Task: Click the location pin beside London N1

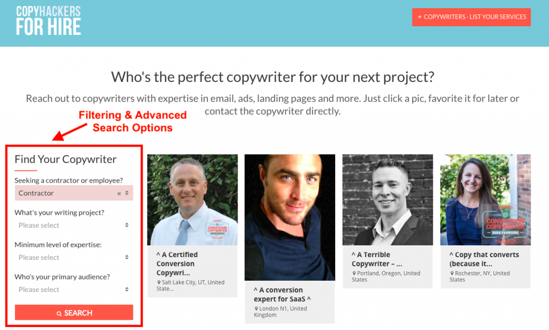Action: pos(256,309)
